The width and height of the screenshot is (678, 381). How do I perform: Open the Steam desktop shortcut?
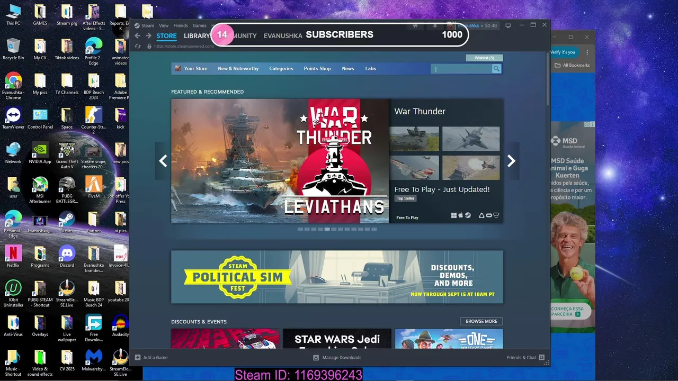67,221
